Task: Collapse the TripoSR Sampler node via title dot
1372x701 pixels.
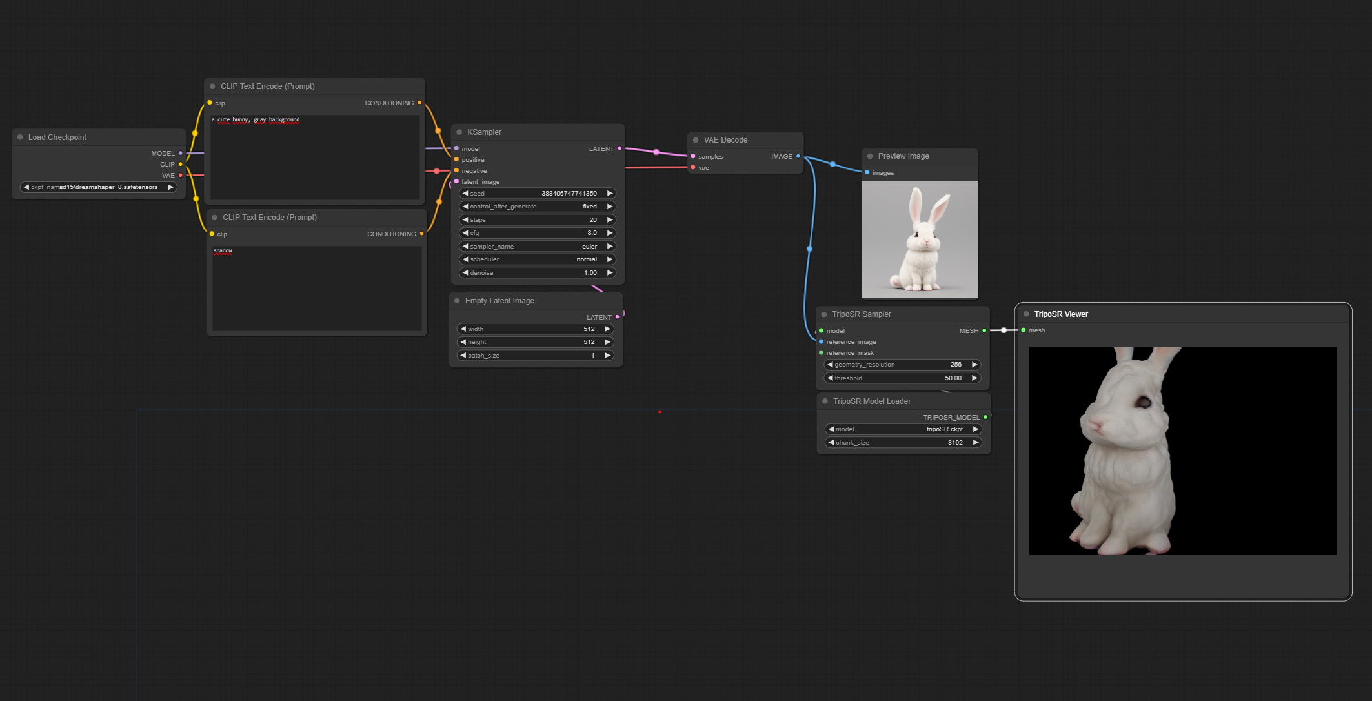Action: click(824, 314)
